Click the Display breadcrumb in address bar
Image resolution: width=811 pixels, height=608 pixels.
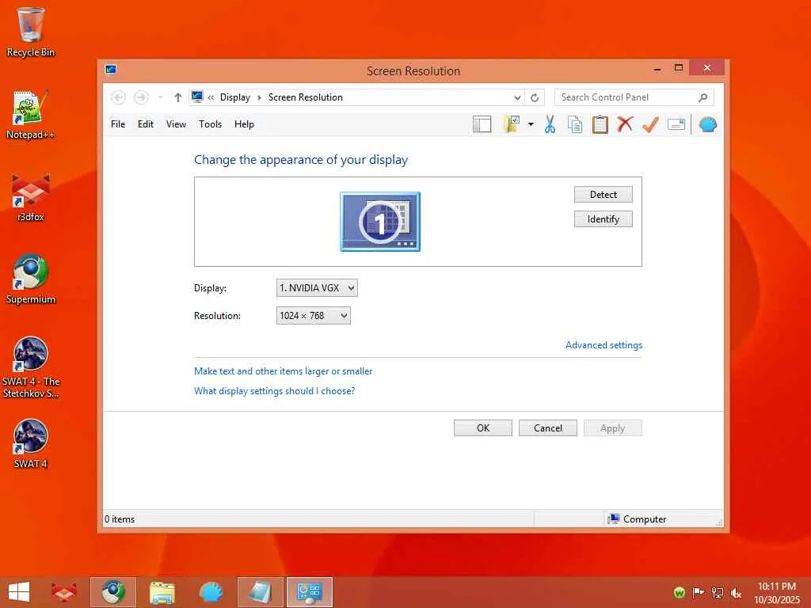tap(234, 97)
